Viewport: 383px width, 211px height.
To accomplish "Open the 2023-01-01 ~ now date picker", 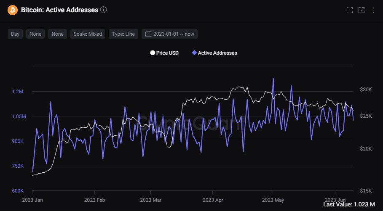I will point(169,34).
